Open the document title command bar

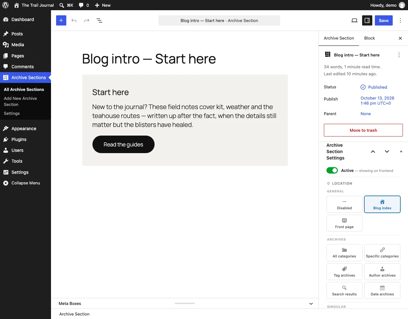click(219, 20)
